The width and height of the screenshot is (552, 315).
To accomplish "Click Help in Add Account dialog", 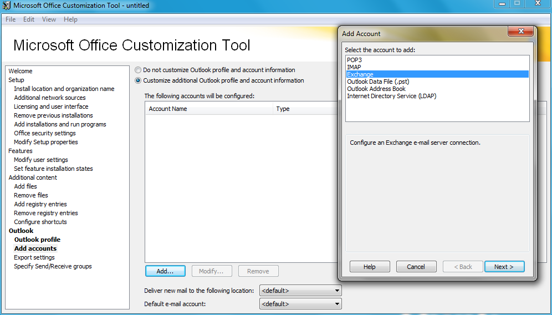I will point(370,267).
